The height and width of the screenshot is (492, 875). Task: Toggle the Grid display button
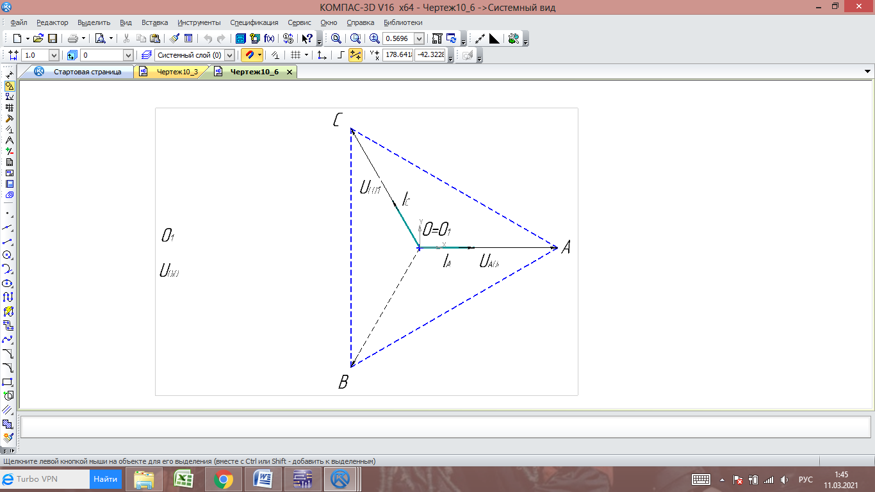click(x=295, y=56)
